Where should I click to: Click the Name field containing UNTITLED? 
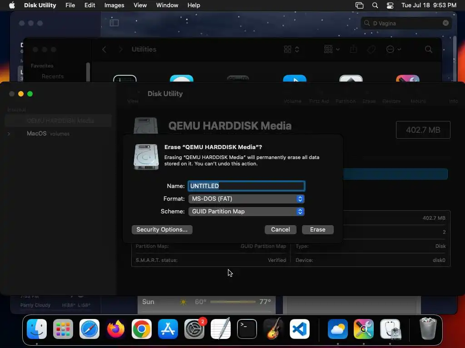tap(246, 186)
